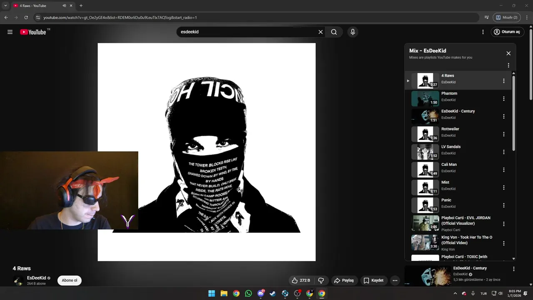The image size is (533, 300).
Task: Open options for recommended Century video
Action: 514,269
